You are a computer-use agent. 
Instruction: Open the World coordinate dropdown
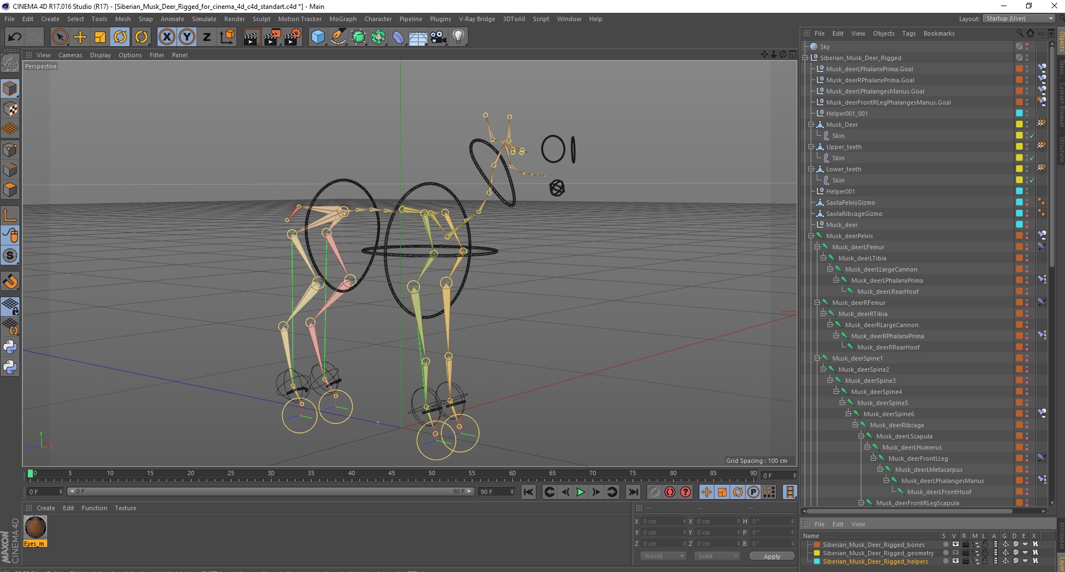tap(663, 556)
